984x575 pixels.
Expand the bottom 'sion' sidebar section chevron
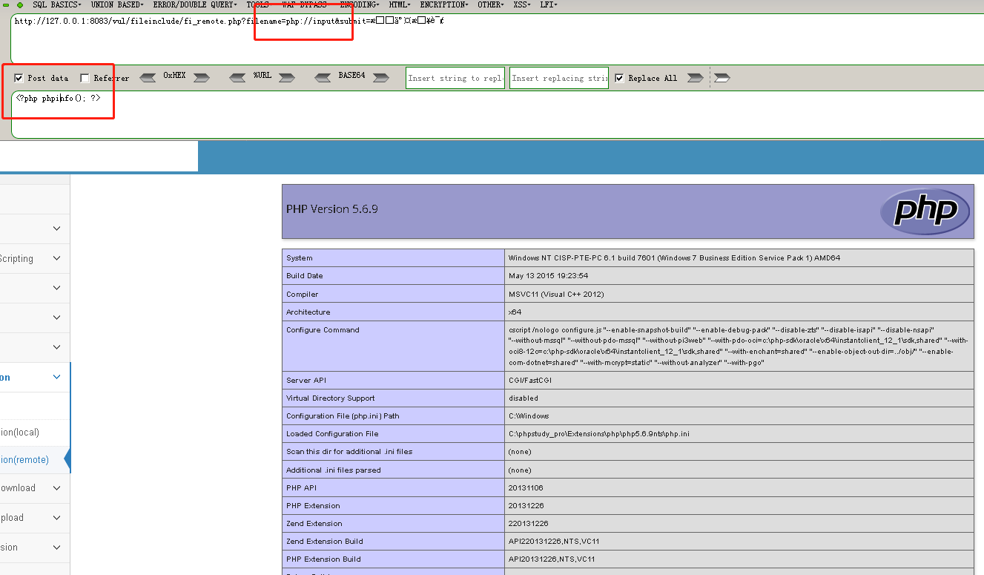pos(57,547)
